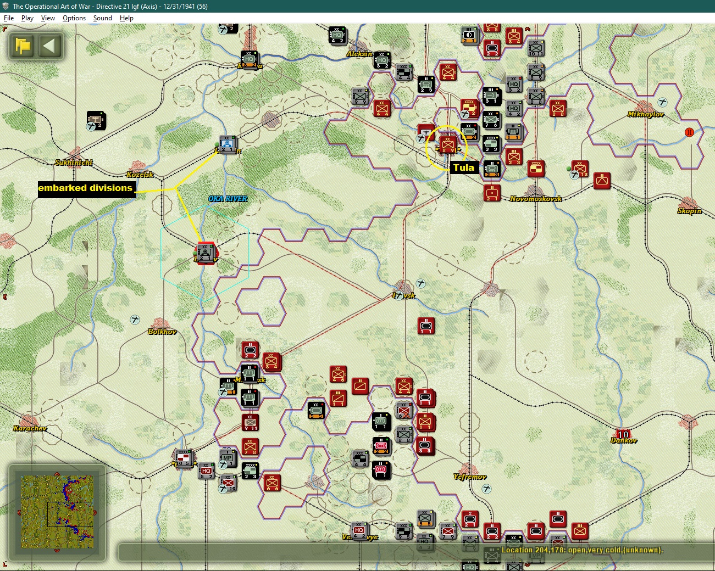
Task: Select the gray infantry counter numbered 9 9
Action: (x=360, y=96)
